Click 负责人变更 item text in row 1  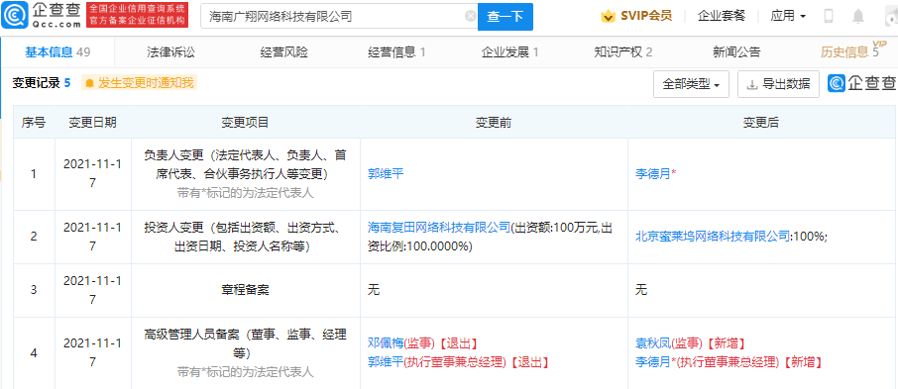(245, 164)
